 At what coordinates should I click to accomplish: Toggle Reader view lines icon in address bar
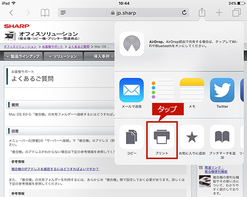(x=63, y=13)
